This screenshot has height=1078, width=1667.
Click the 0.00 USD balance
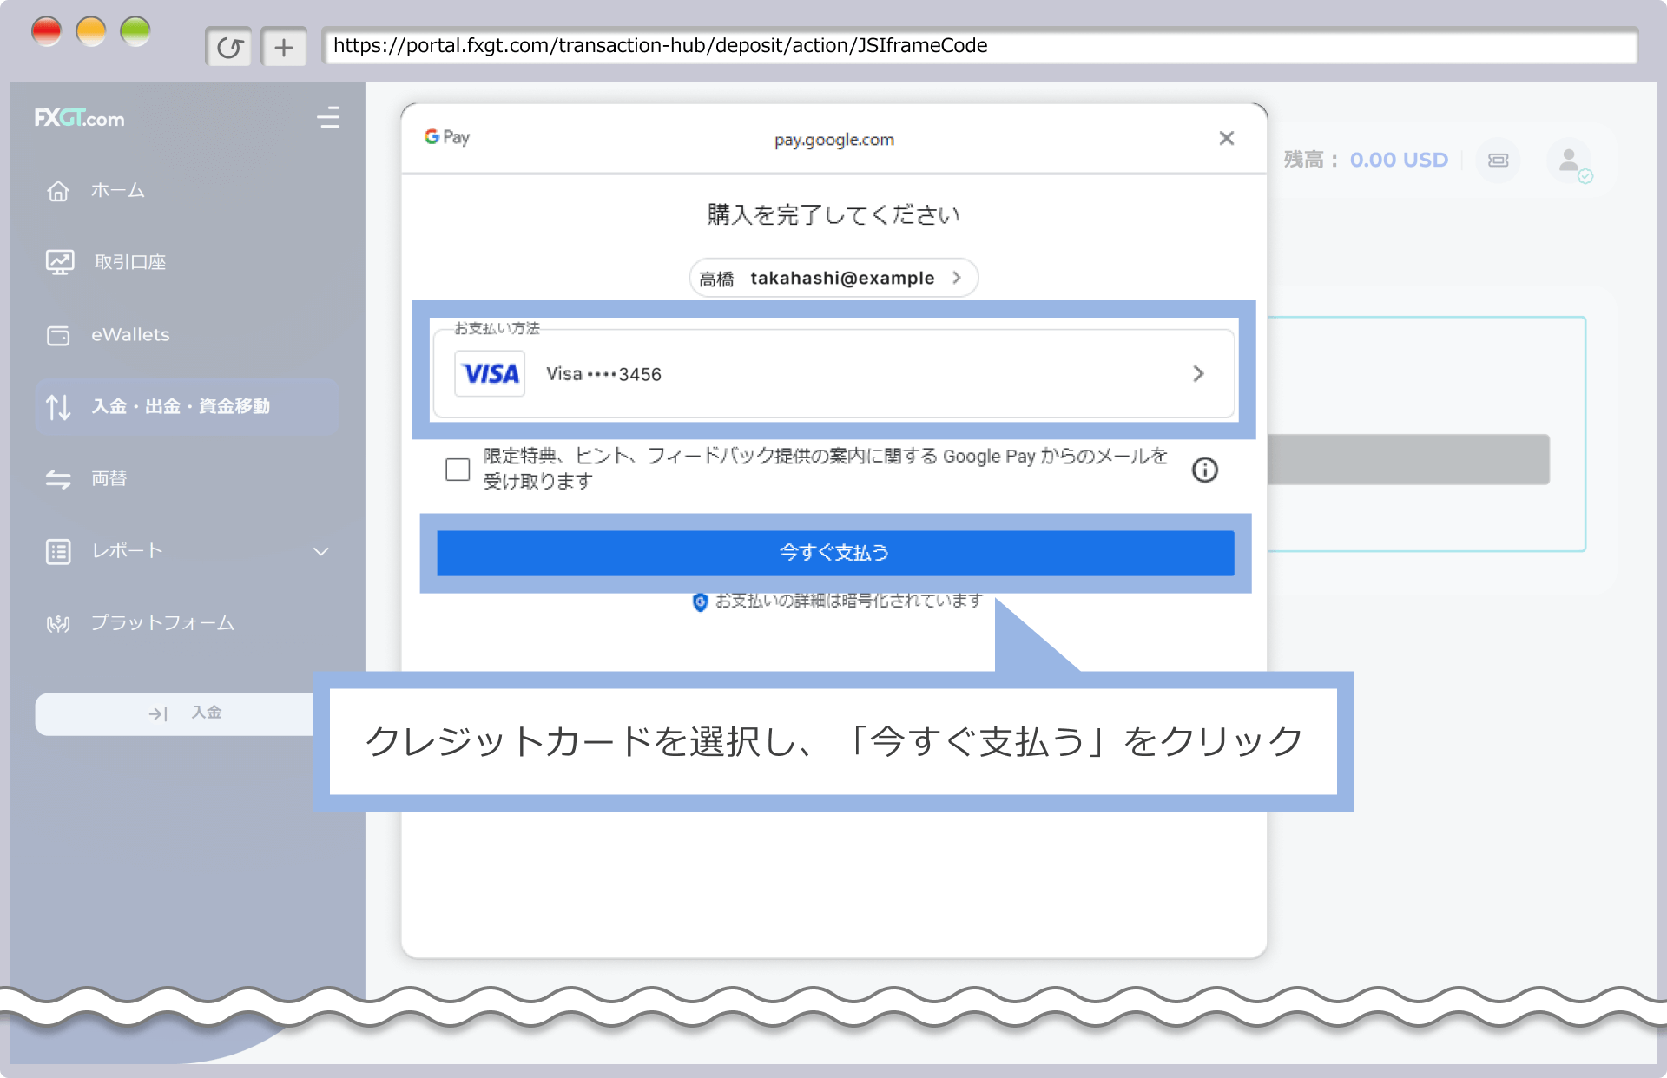[1399, 160]
